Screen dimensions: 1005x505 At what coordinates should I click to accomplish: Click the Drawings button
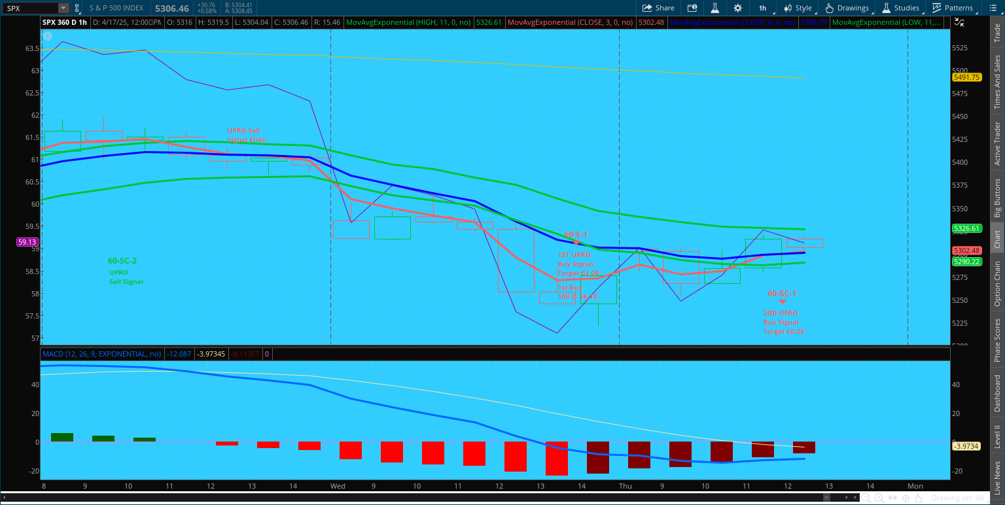(x=847, y=8)
